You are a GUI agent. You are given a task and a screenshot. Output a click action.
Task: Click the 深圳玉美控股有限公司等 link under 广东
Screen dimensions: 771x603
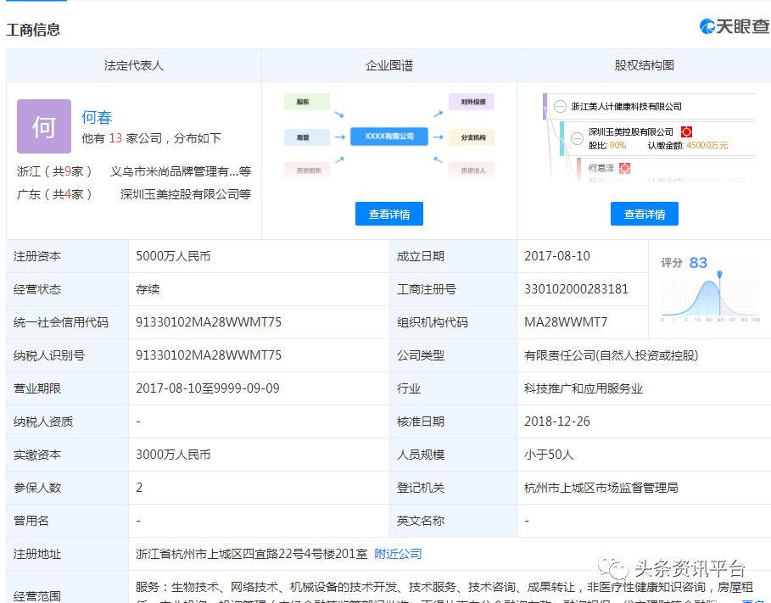(186, 194)
